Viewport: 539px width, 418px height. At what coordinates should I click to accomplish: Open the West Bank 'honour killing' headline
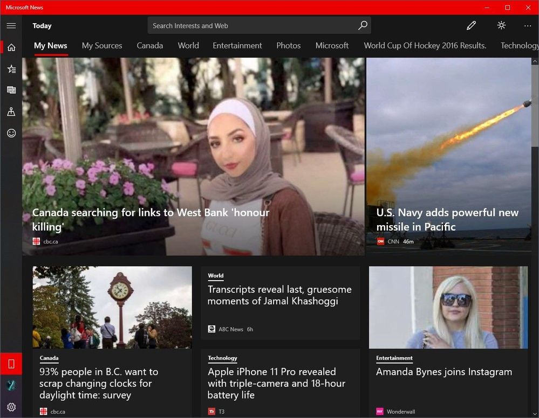151,220
